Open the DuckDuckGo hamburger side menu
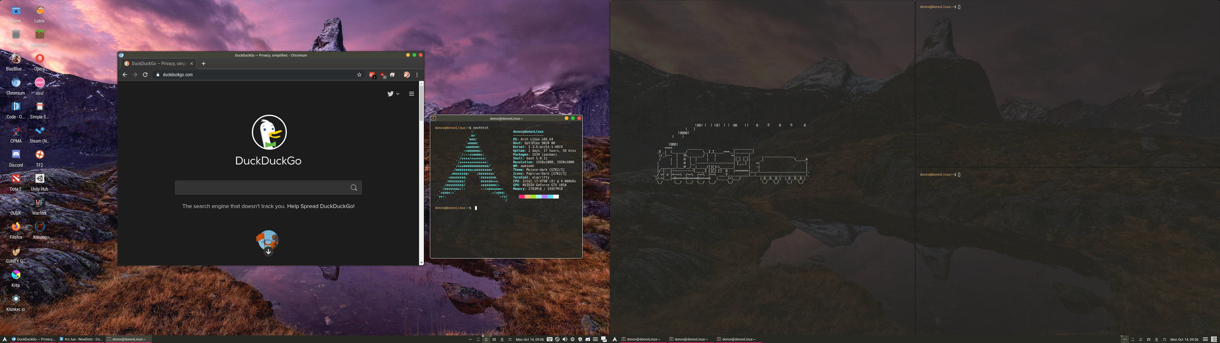Image resolution: width=1220 pixels, height=343 pixels. pos(411,94)
